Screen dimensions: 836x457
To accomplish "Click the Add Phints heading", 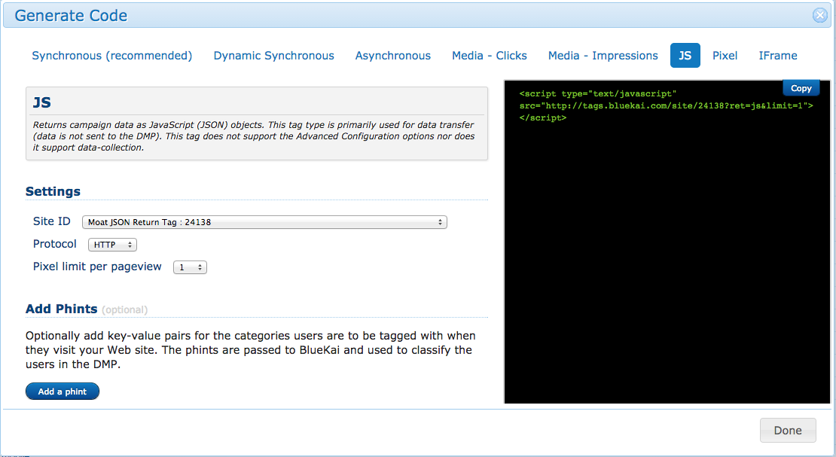I will (x=61, y=309).
